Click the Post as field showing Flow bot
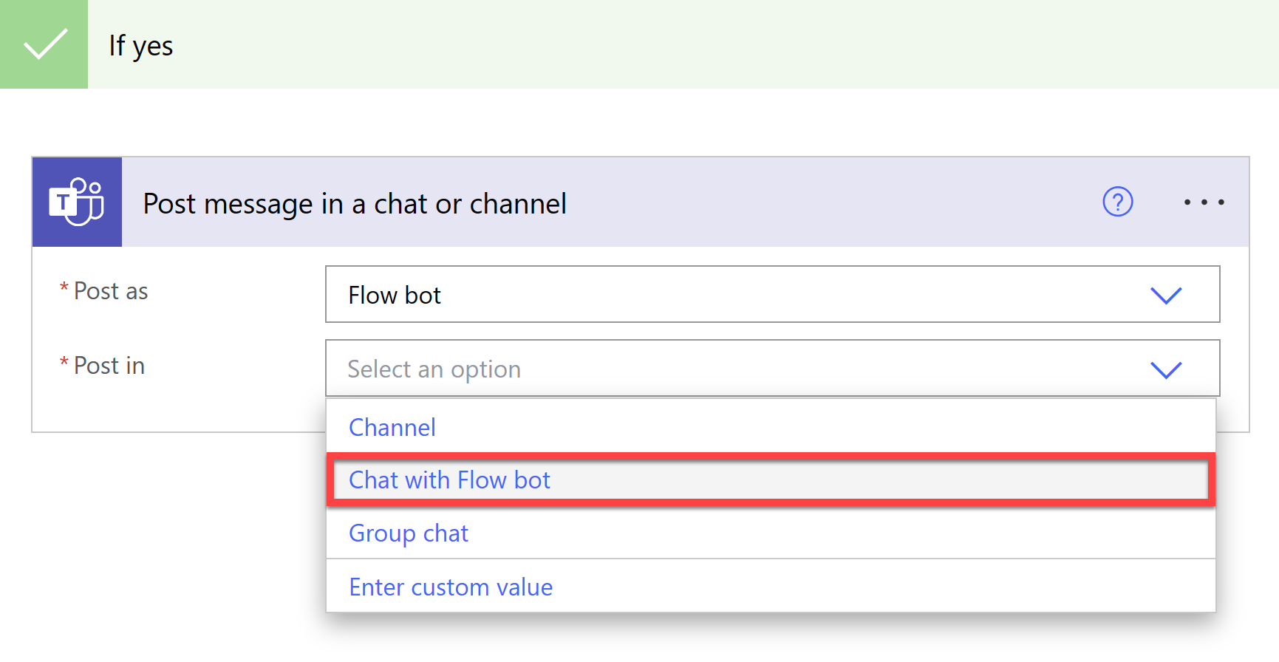Viewport: 1279px width, 662px height. [772, 294]
